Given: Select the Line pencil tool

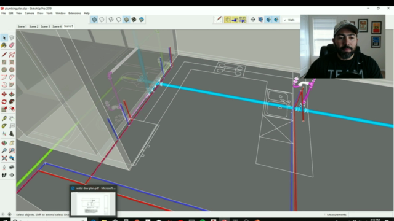Looking at the screenshot, I should [4, 55].
